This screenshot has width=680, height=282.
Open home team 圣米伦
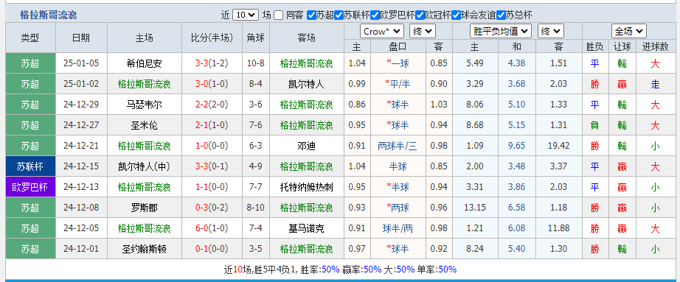pos(145,126)
